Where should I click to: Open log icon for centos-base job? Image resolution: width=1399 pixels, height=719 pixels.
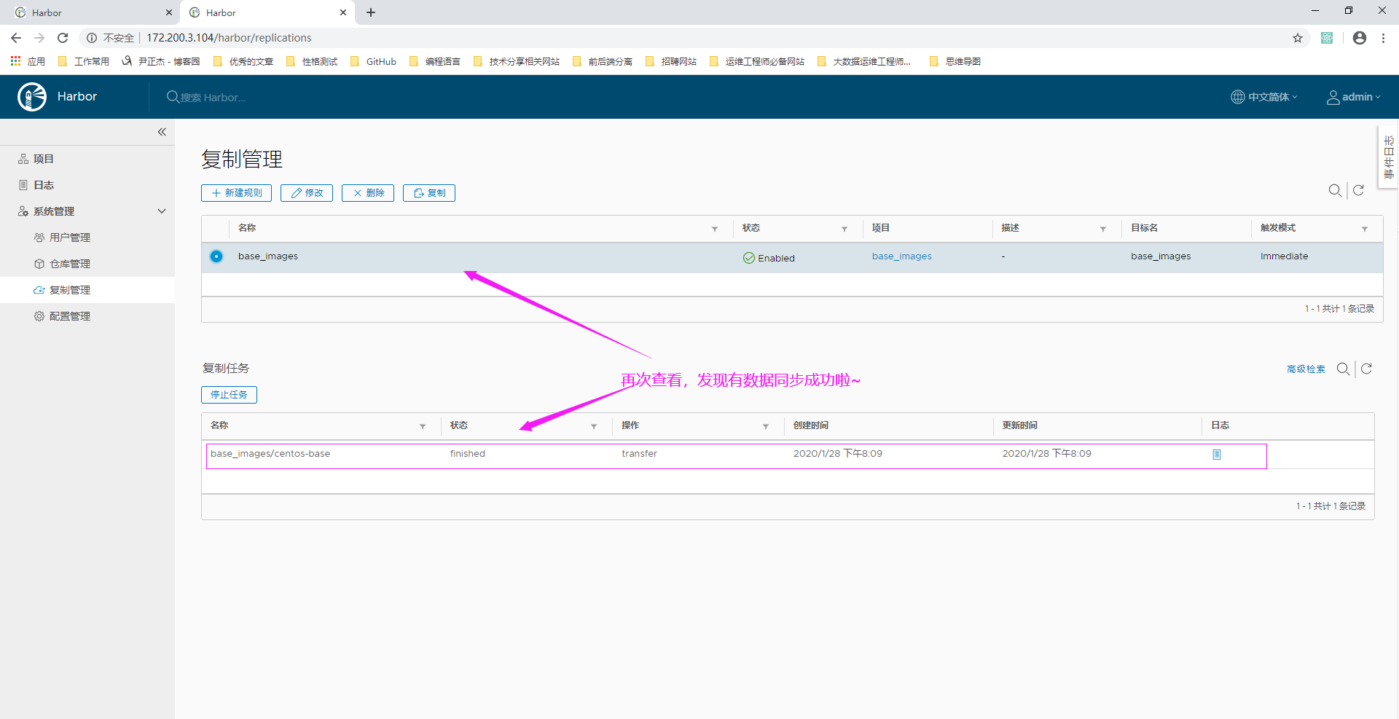point(1217,455)
